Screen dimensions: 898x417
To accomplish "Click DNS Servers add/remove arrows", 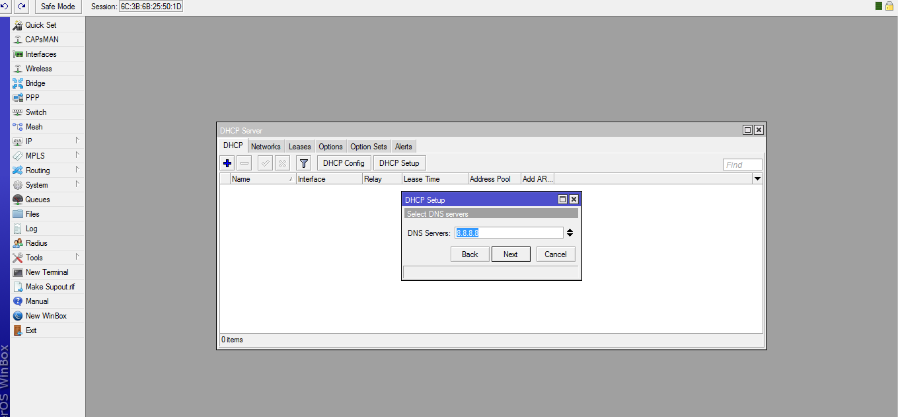I will (x=570, y=233).
